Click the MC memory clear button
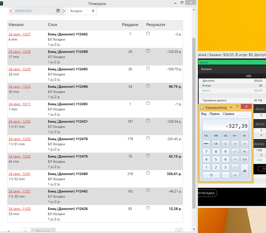The image size is (266, 233). coord(206,136)
